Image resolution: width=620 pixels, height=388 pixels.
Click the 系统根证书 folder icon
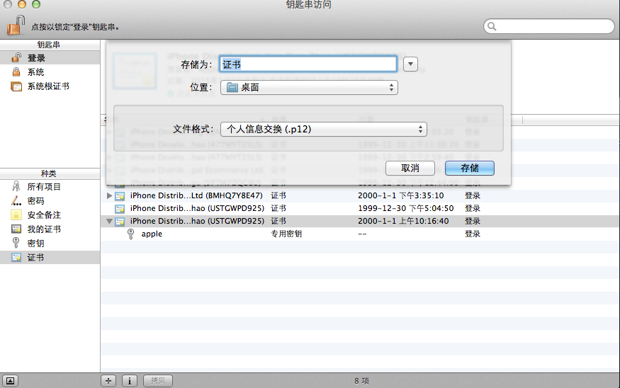pos(16,86)
